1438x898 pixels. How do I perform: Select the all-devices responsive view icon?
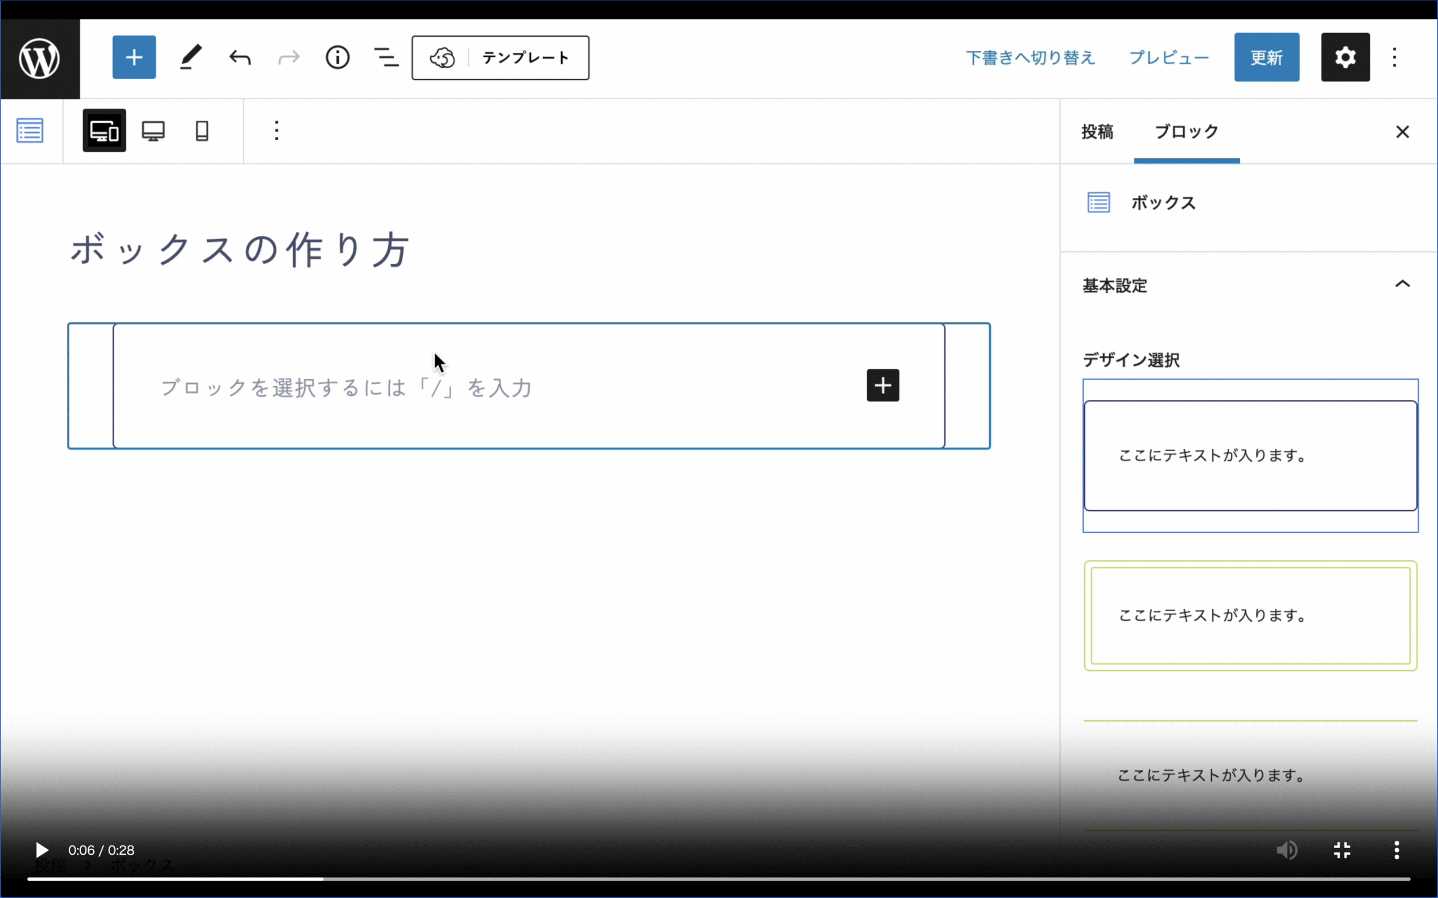point(104,131)
